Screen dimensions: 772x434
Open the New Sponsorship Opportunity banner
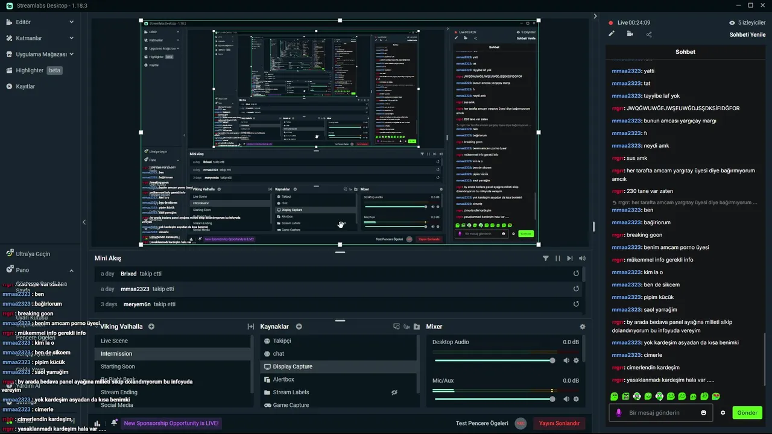point(171,423)
